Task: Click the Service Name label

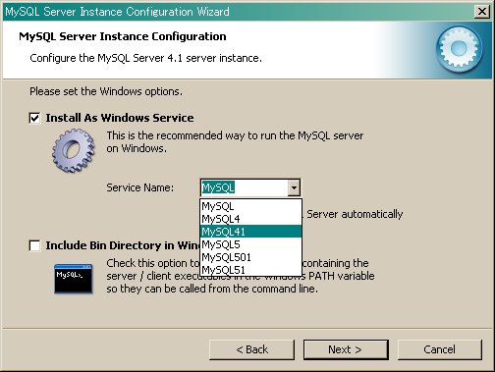Action: pos(140,187)
